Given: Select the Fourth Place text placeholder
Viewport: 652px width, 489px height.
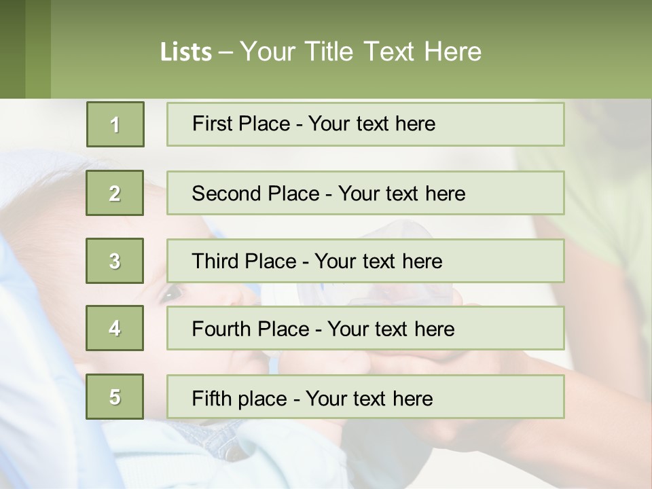Looking at the screenshot, I should click(365, 329).
